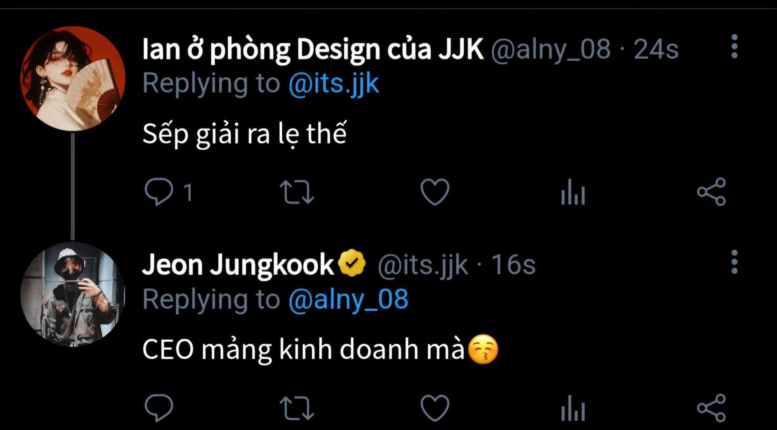The width and height of the screenshot is (777, 430).
Task: Share the tweet from alny_08
Action: [711, 191]
